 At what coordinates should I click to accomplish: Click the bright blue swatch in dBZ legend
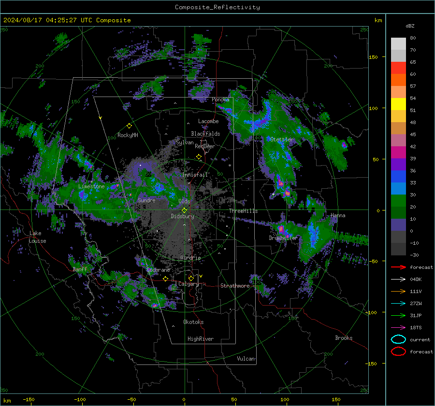point(398,176)
